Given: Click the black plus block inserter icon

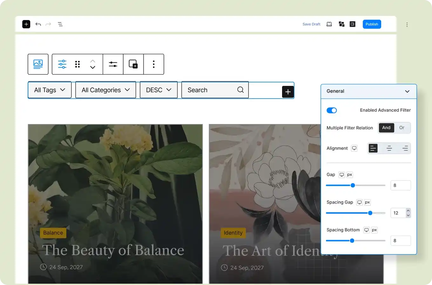Looking at the screenshot, I should coord(26,24).
